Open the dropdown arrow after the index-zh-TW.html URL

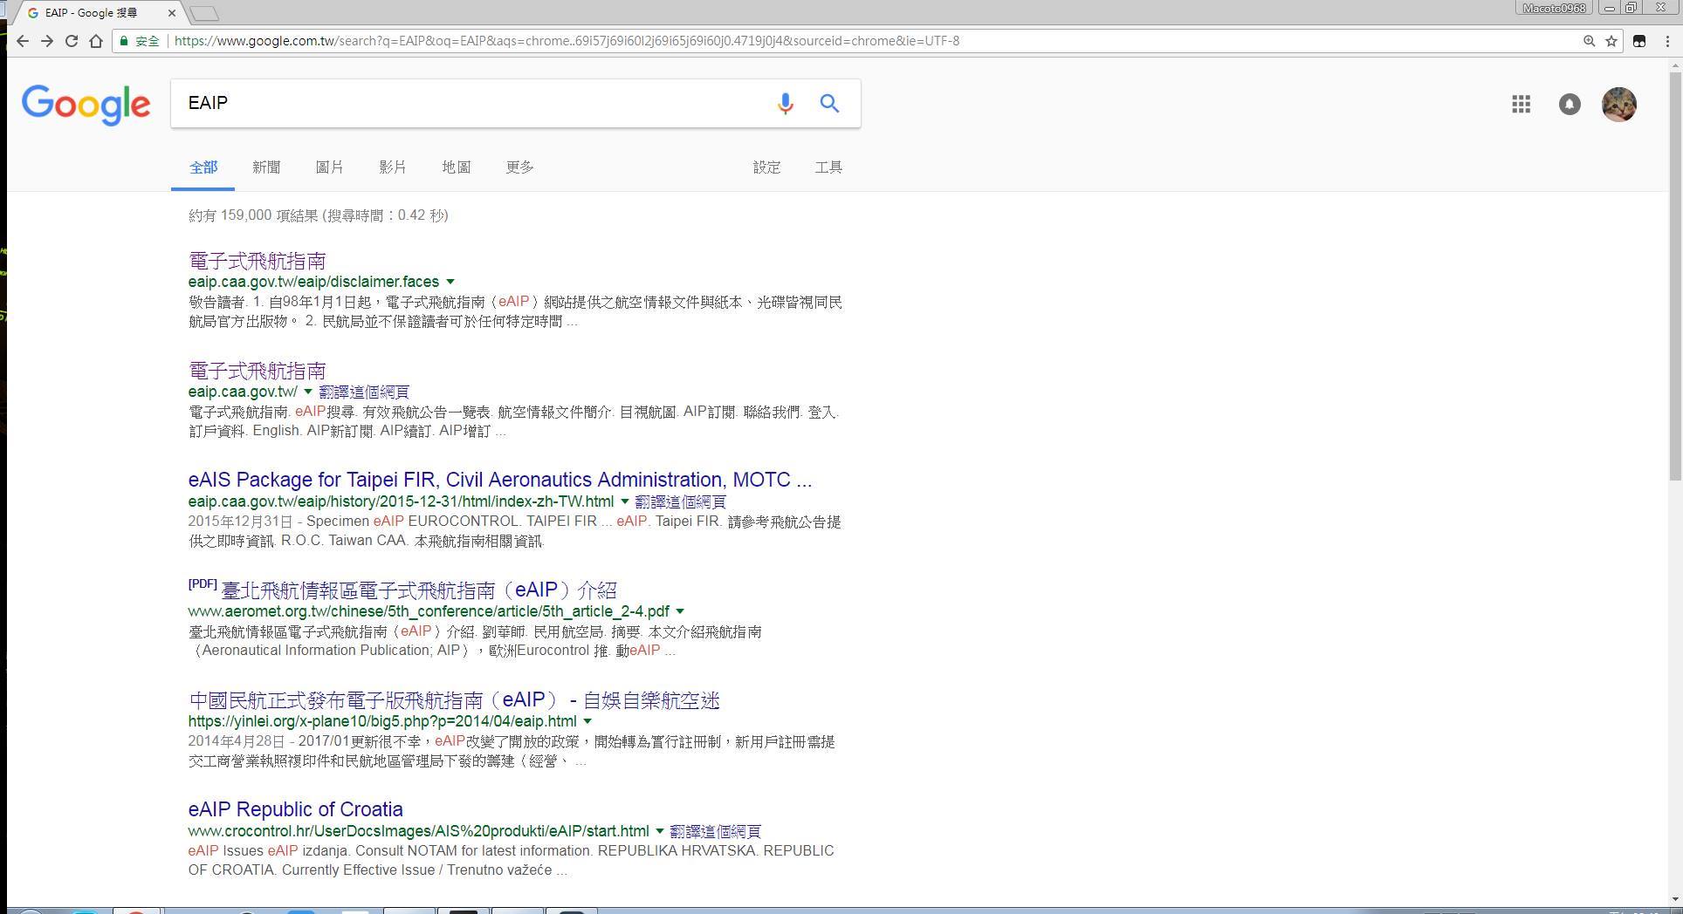[x=624, y=501]
